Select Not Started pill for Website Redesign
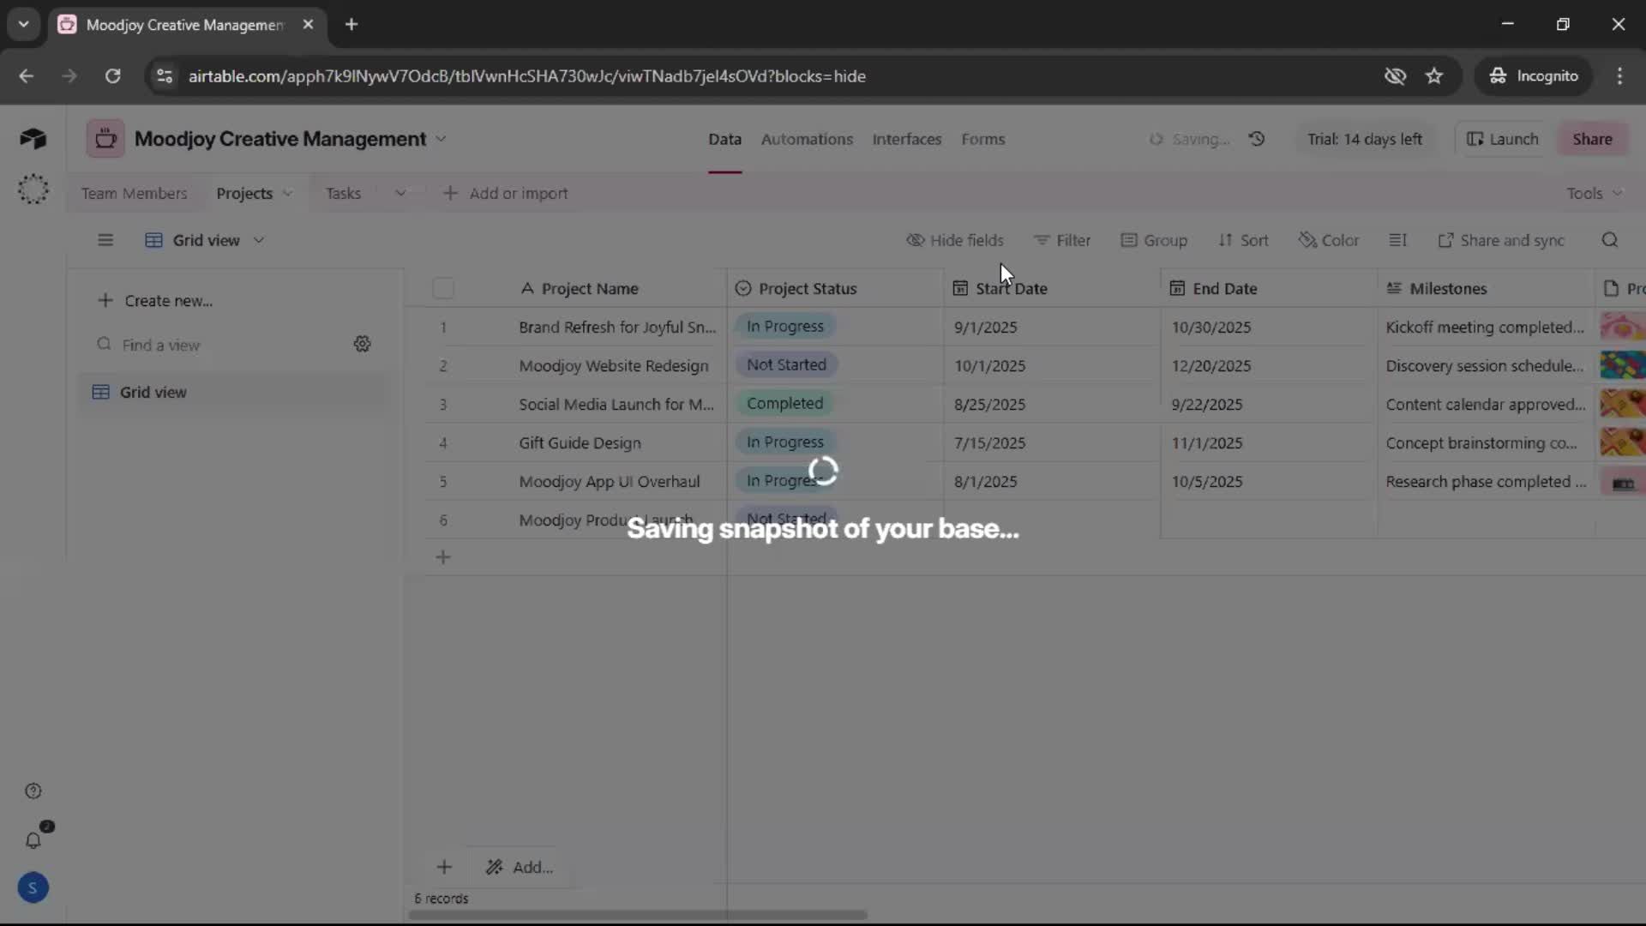The width and height of the screenshot is (1646, 926). coord(786,364)
